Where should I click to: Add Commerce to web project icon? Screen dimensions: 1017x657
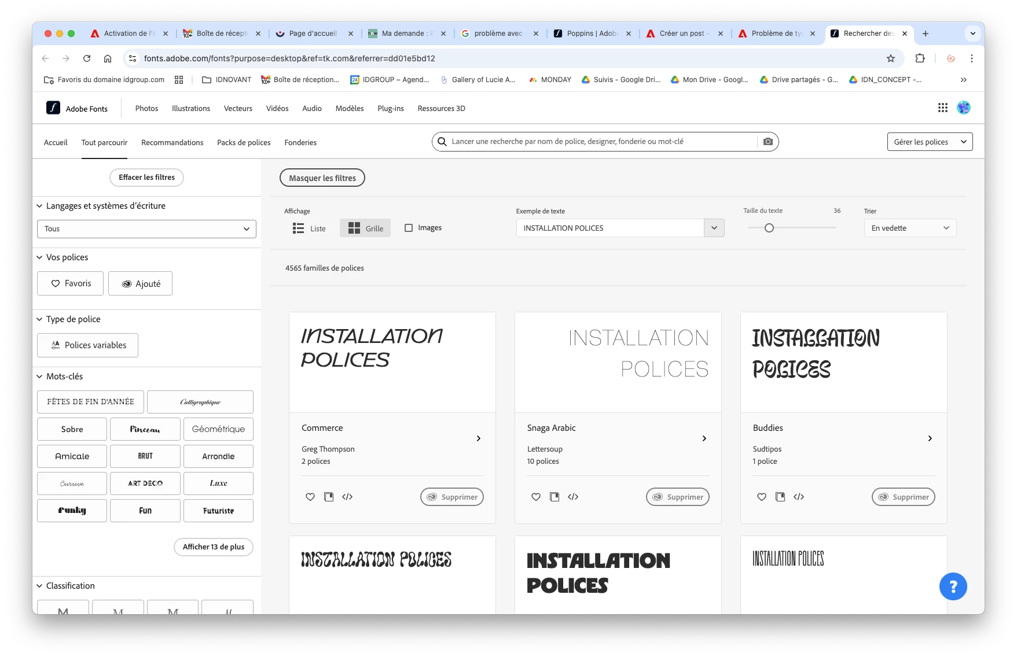(x=329, y=497)
